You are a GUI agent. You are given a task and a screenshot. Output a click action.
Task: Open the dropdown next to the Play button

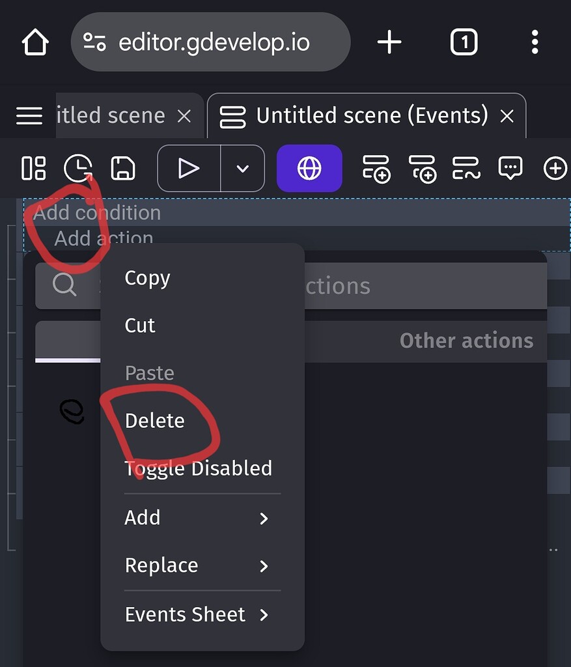tap(242, 168)
